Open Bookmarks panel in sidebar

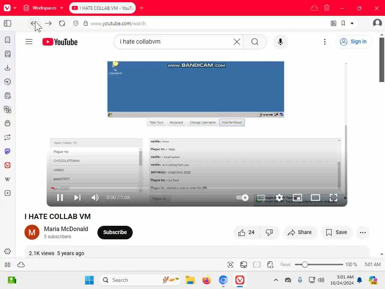point(8,40)
